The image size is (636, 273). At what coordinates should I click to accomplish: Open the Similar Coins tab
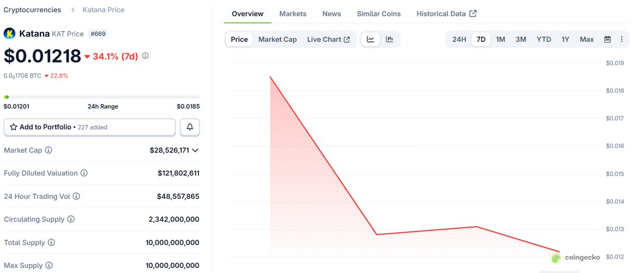pyautogui.click(x=379, y=14)
